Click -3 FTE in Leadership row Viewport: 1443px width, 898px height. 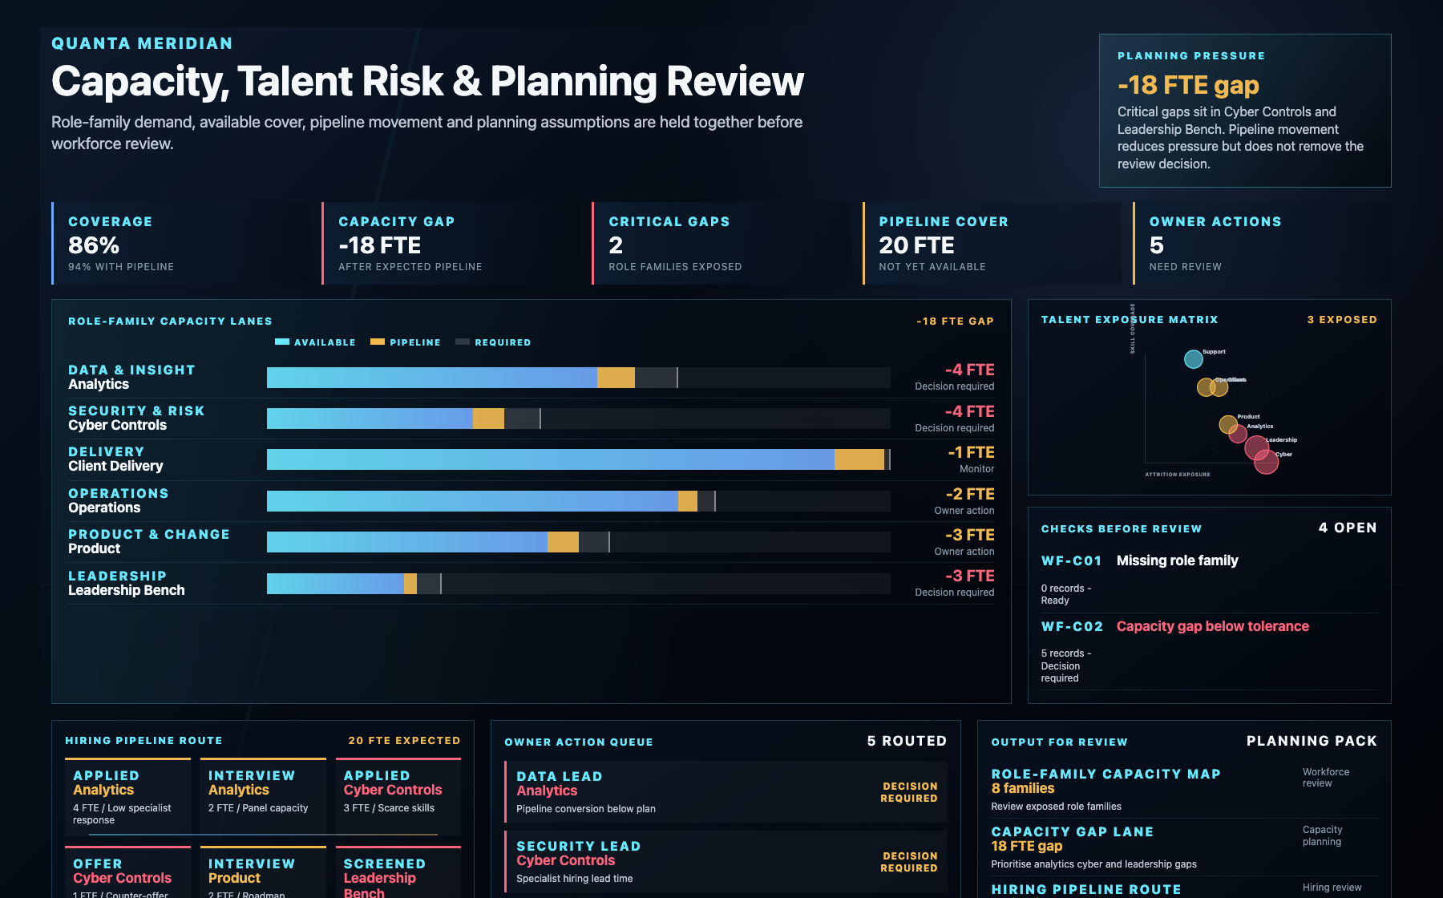[969, 576]
